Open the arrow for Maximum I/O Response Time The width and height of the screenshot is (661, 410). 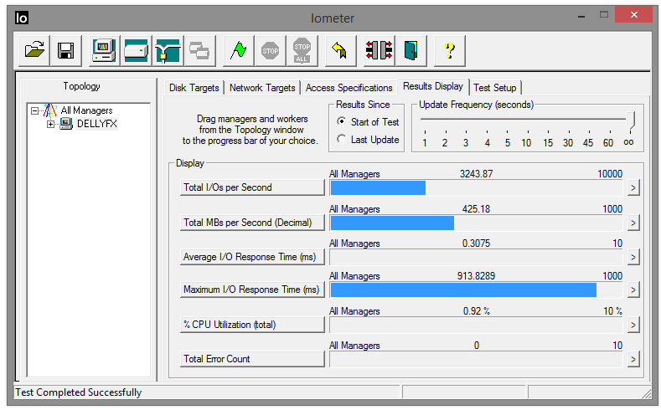click(633, 290)
